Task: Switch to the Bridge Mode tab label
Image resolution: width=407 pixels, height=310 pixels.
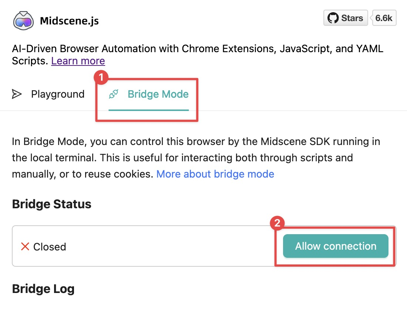Action: click(158, 94)
